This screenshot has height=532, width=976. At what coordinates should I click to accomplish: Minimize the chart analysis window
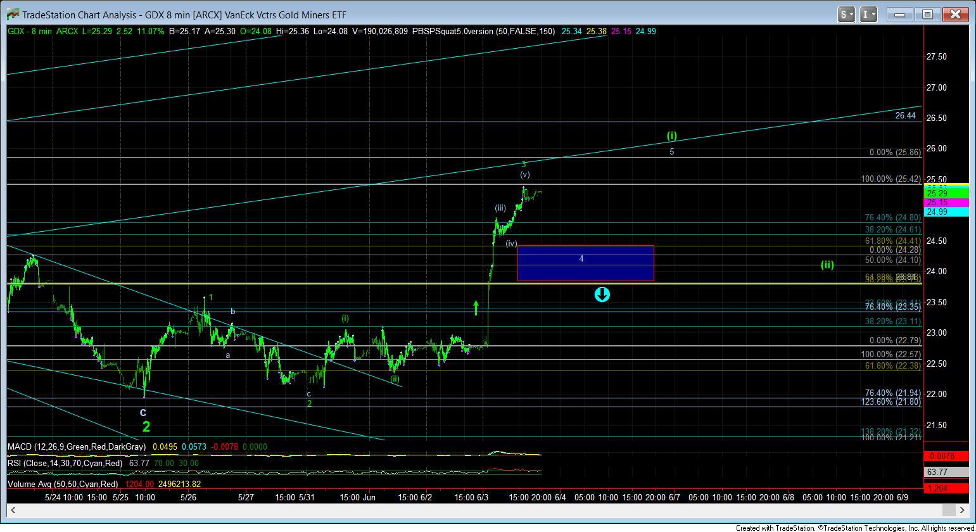coord(900,14)
